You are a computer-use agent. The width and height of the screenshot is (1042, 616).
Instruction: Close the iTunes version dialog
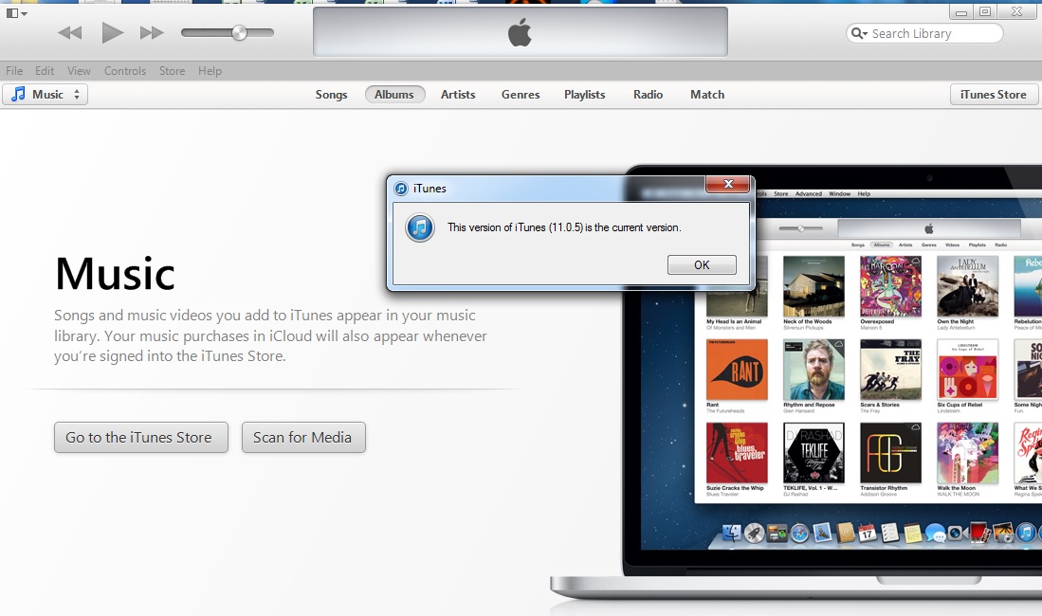point(727,184)
